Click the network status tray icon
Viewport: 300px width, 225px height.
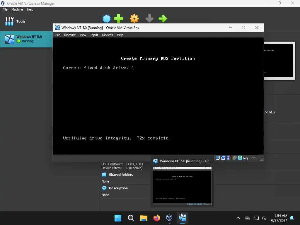point(257,218)
